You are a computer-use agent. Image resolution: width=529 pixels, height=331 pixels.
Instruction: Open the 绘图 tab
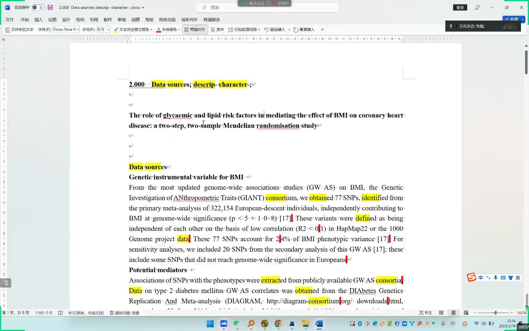tap(52, 20)
